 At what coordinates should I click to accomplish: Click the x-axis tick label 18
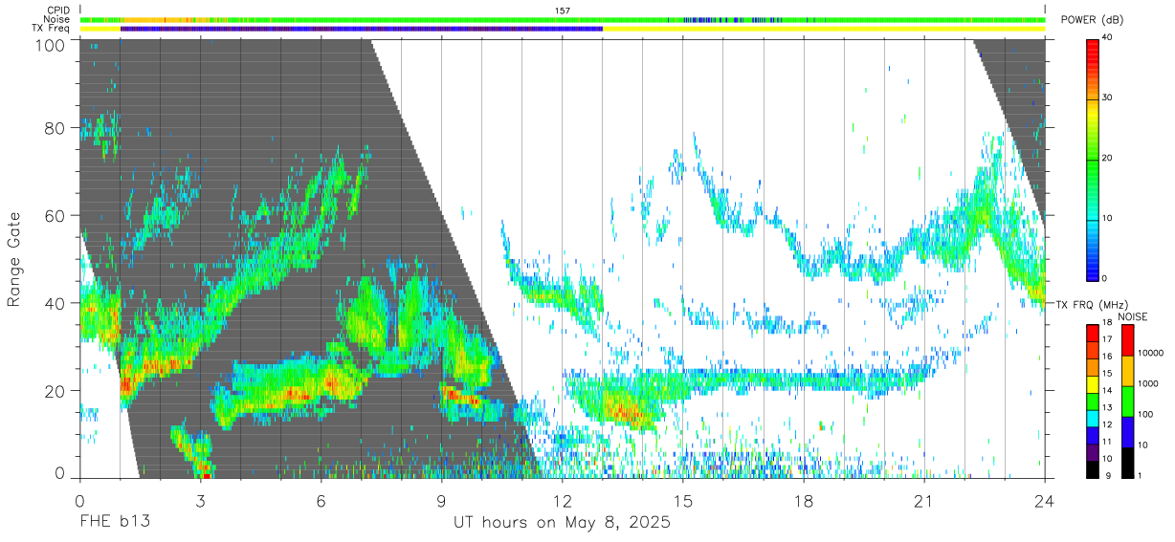click(803, 500)
